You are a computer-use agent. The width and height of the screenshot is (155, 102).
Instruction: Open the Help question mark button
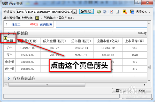pyautogui.click(x=138, y=2)
